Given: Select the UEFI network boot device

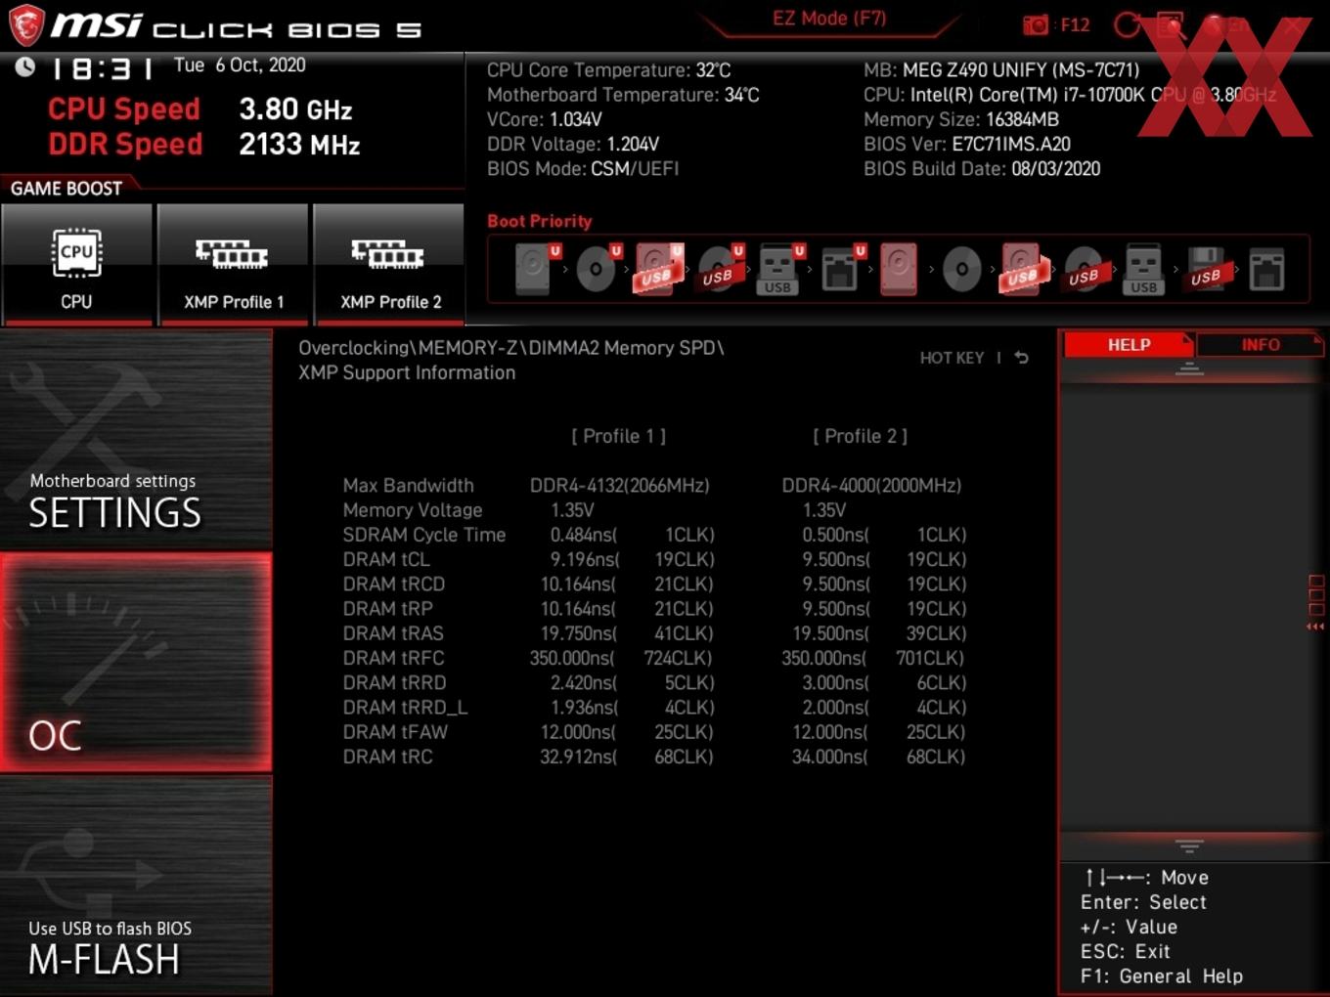Looking at the screenshot, I should [x=841, y=269].
